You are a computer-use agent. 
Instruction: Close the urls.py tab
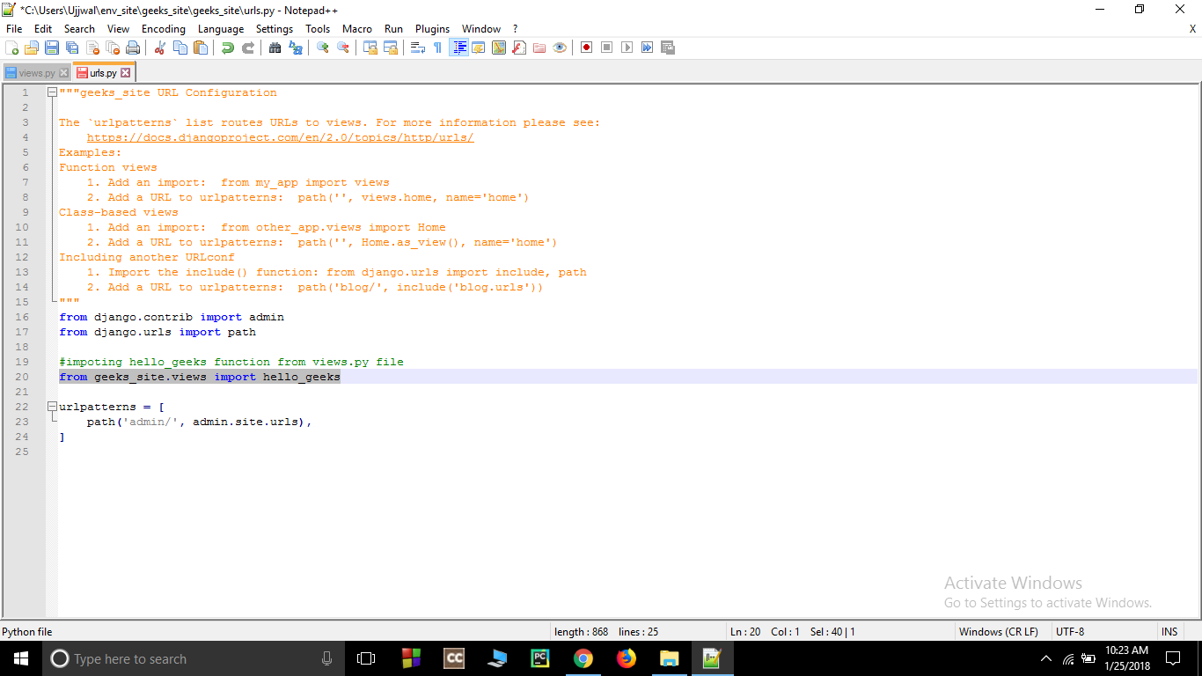click(x=125, y=73)
